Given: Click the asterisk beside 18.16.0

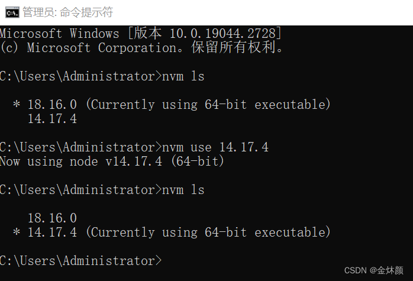Looking at the screenshot, I should 17,104.
